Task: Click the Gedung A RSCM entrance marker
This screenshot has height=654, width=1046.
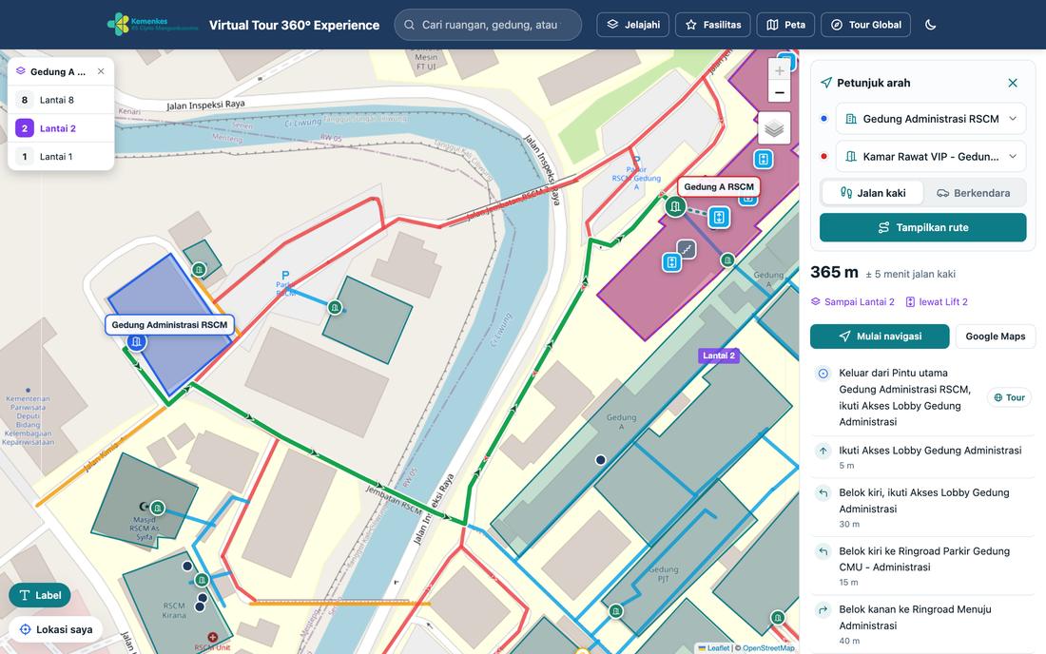Action: click(675, 206)
